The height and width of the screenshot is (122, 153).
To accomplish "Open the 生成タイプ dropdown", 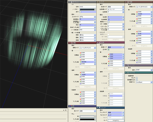I will [116, 7].
